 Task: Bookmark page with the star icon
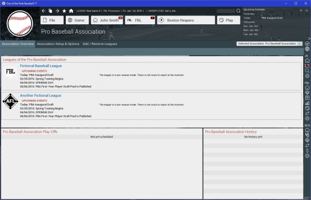coord(64,11)
